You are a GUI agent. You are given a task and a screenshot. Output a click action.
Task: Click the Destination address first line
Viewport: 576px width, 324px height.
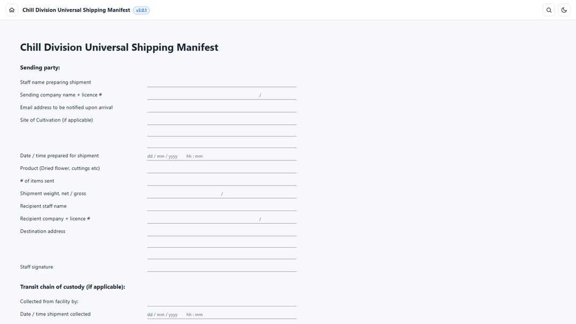click(x=222, y=231)
